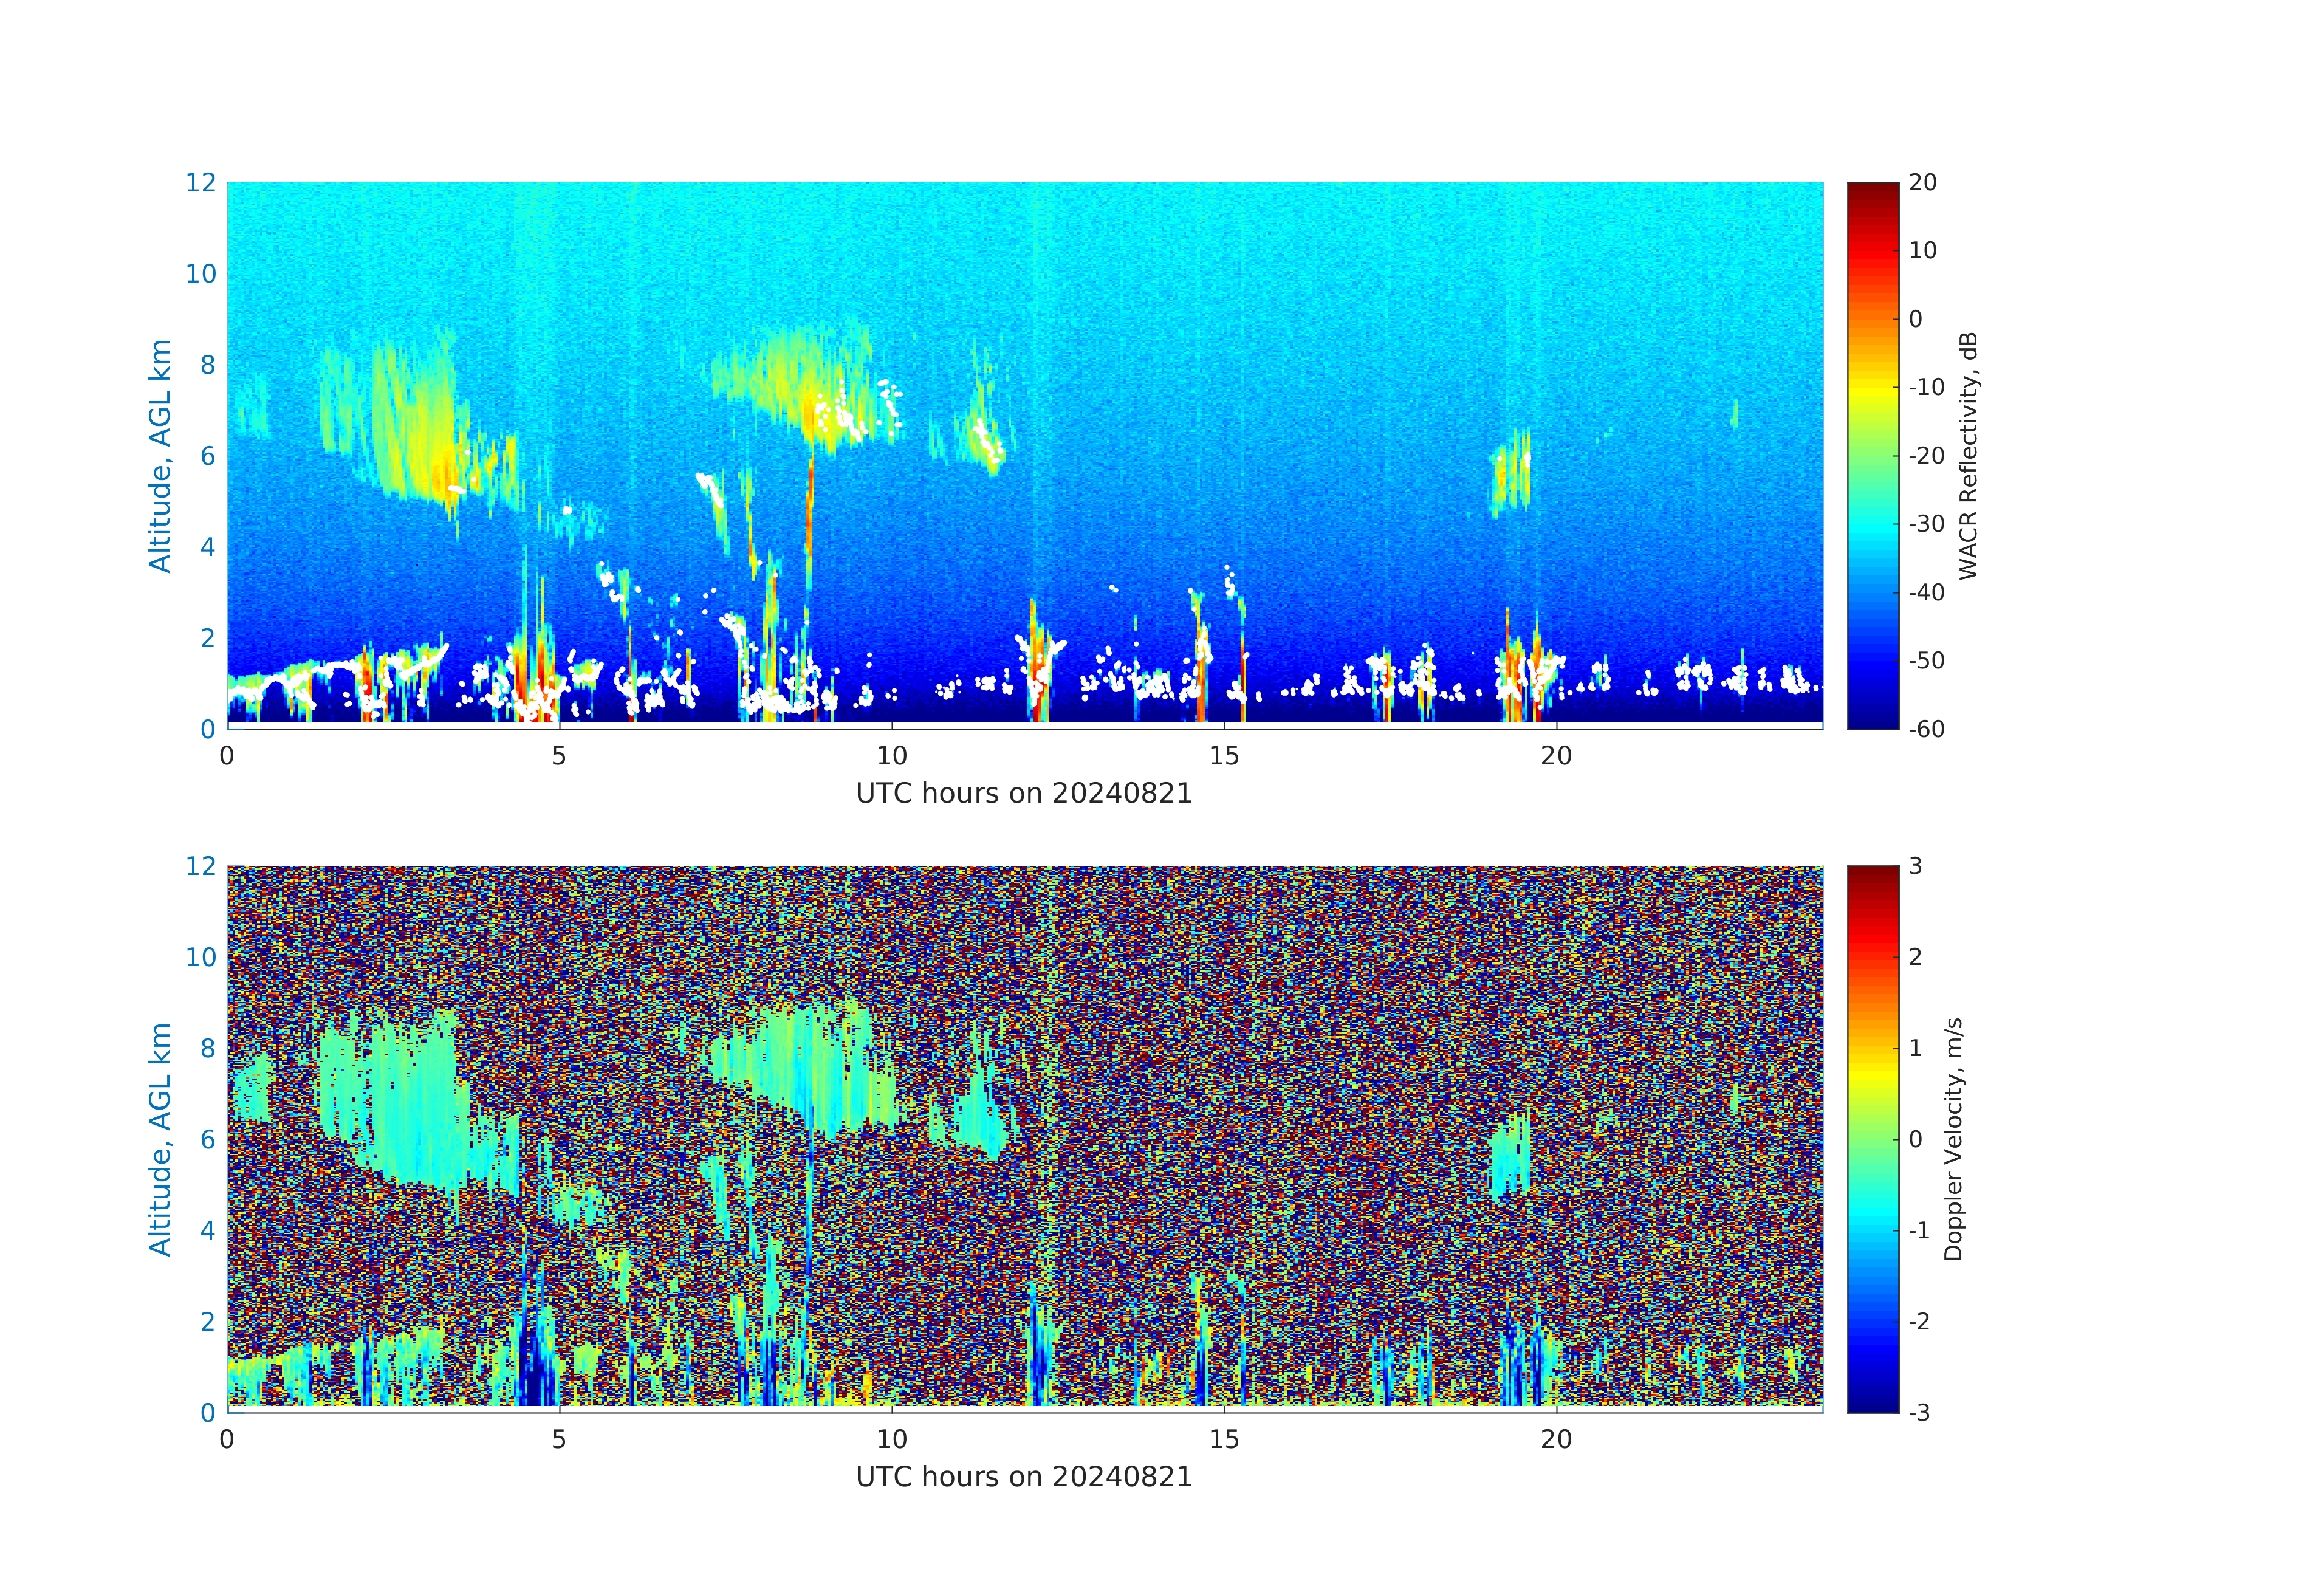
Task: Click tick label 0 on Doppler colorbar
Action: (x=1915, y=1139)
